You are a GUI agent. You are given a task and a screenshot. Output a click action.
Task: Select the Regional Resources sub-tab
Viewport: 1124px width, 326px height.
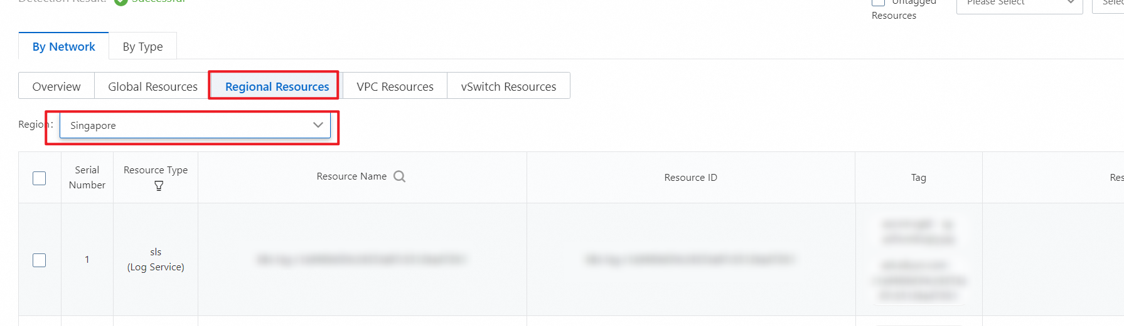point(277,86)
